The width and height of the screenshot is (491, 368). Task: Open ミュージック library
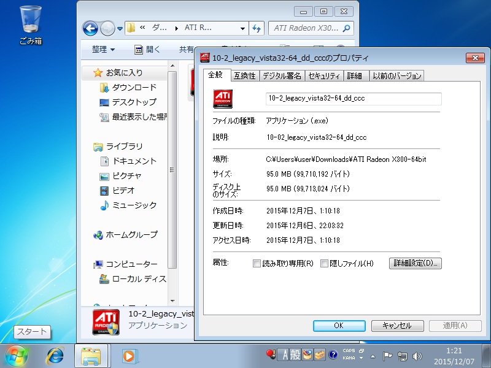[x=128, y=205]
